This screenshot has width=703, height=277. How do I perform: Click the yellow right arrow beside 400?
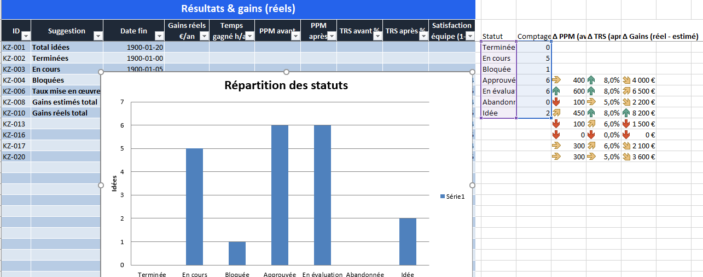tap(556, 80)
